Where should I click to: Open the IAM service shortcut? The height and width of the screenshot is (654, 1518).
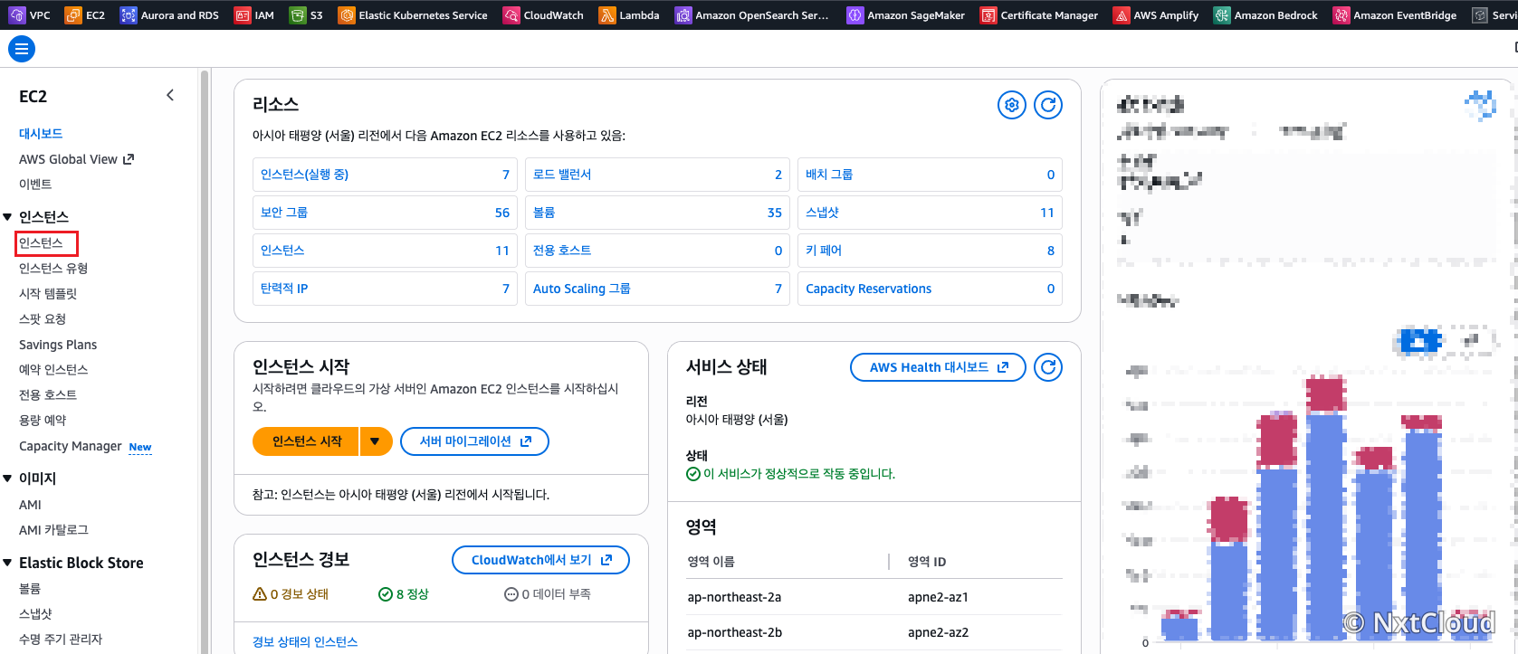coord(253,14)
